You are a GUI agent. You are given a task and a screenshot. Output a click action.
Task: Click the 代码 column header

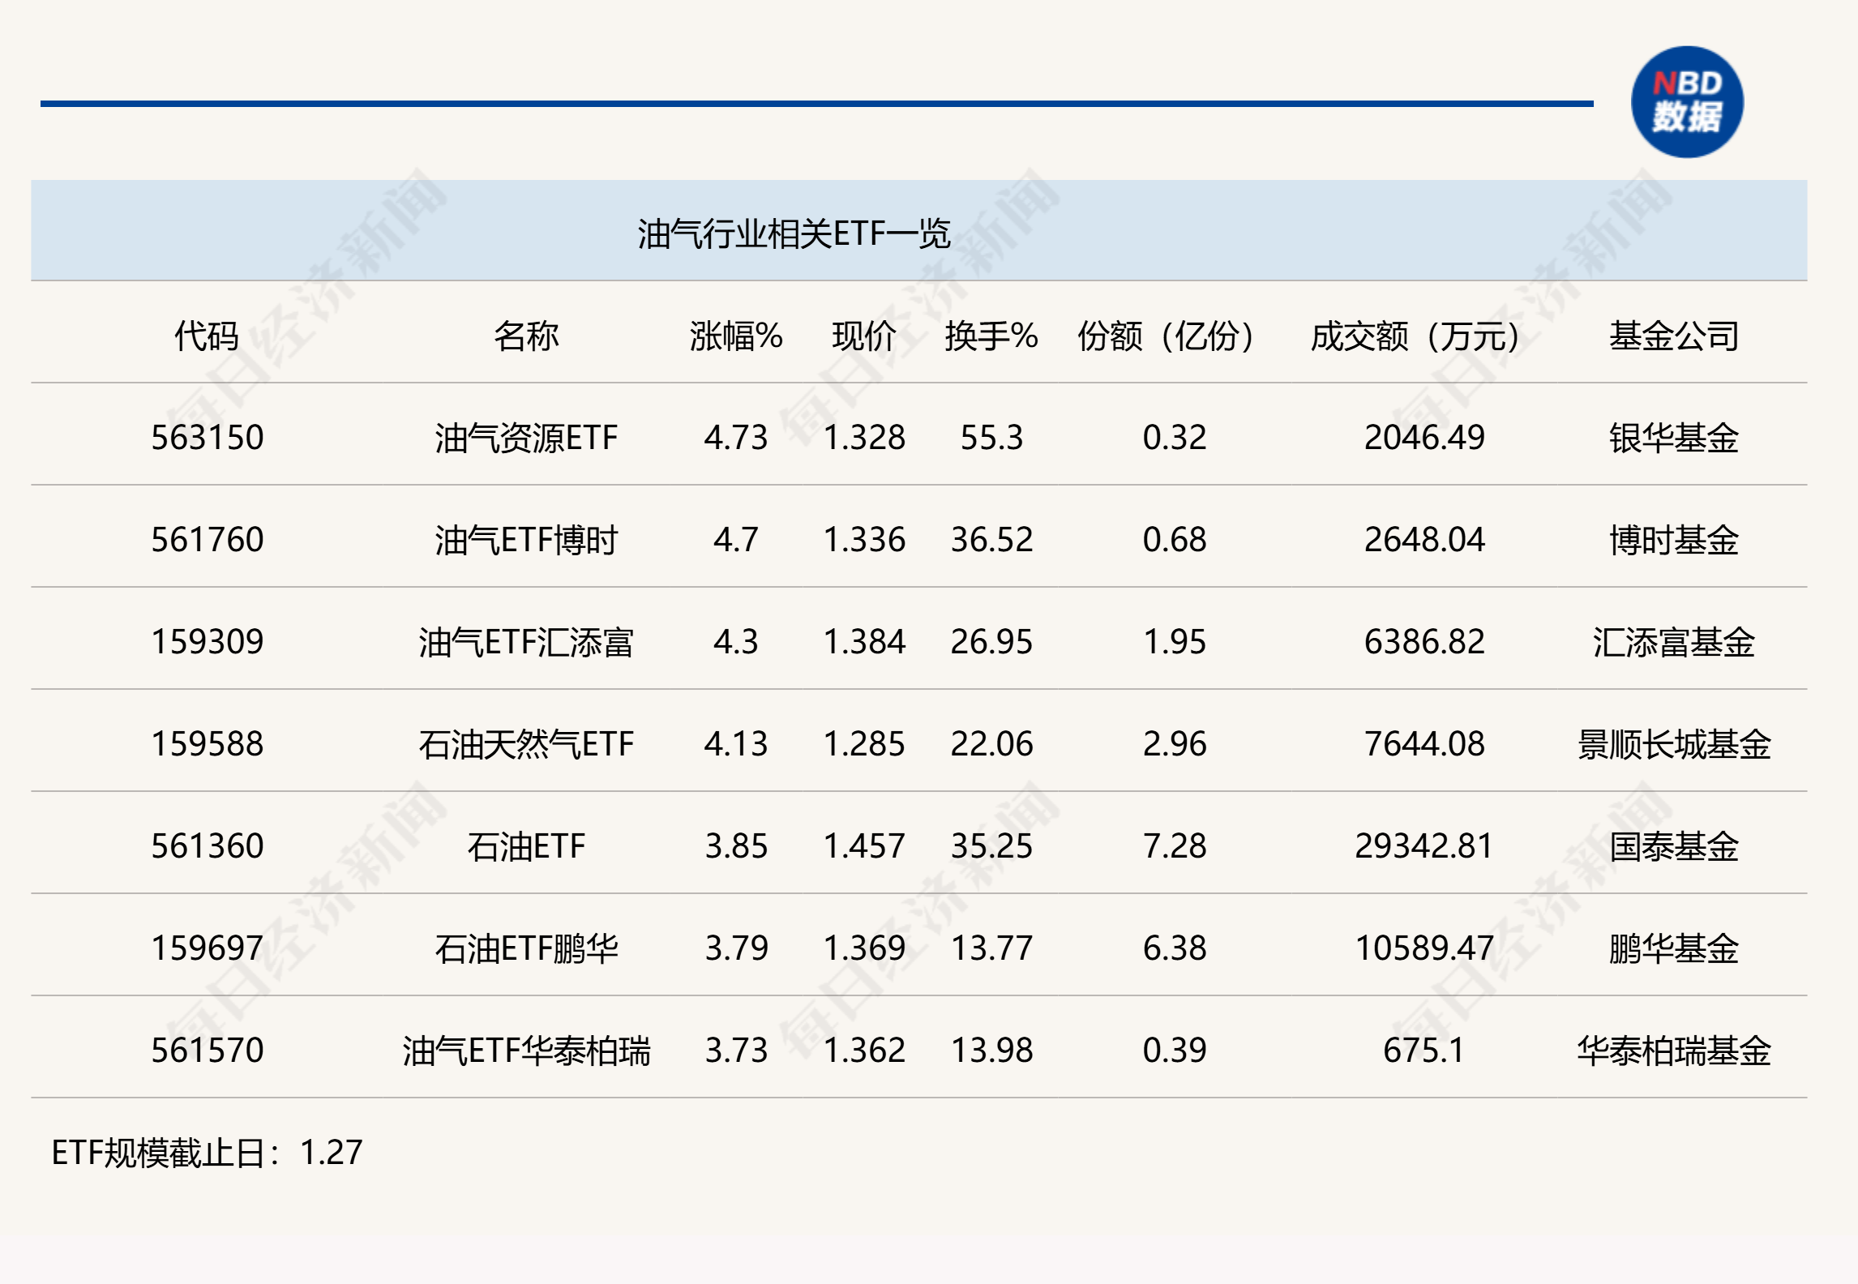[207, 336]
